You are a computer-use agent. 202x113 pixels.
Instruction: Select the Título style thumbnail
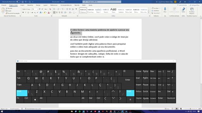point(113,10)
